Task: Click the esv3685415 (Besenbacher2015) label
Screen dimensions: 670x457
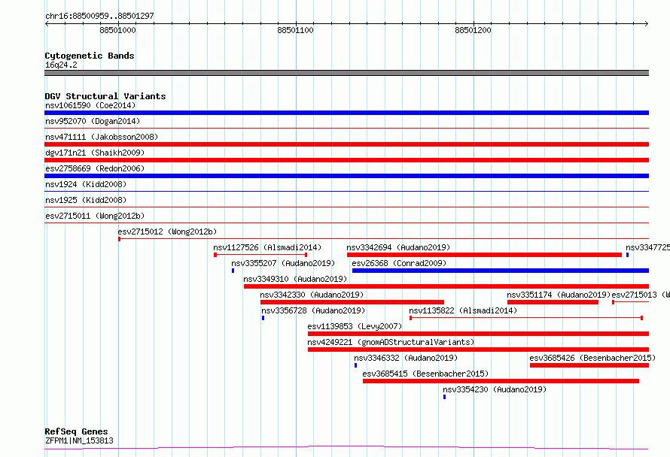Action: point(425,374)
